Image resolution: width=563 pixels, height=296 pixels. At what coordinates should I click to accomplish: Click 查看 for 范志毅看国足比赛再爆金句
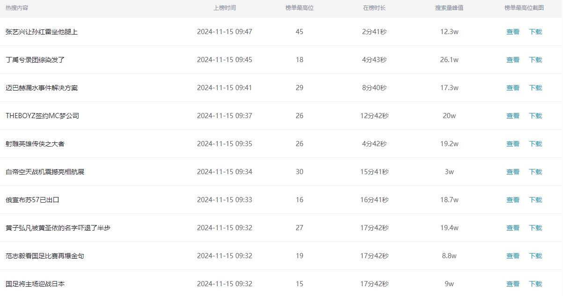[513, 256]
